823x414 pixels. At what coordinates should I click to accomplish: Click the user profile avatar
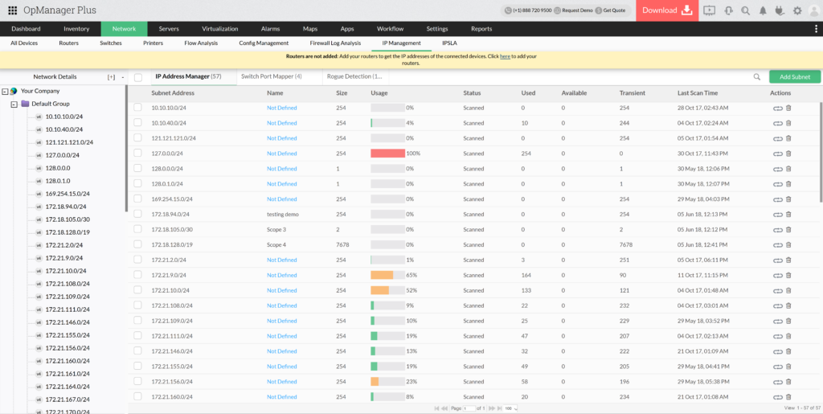813,10
